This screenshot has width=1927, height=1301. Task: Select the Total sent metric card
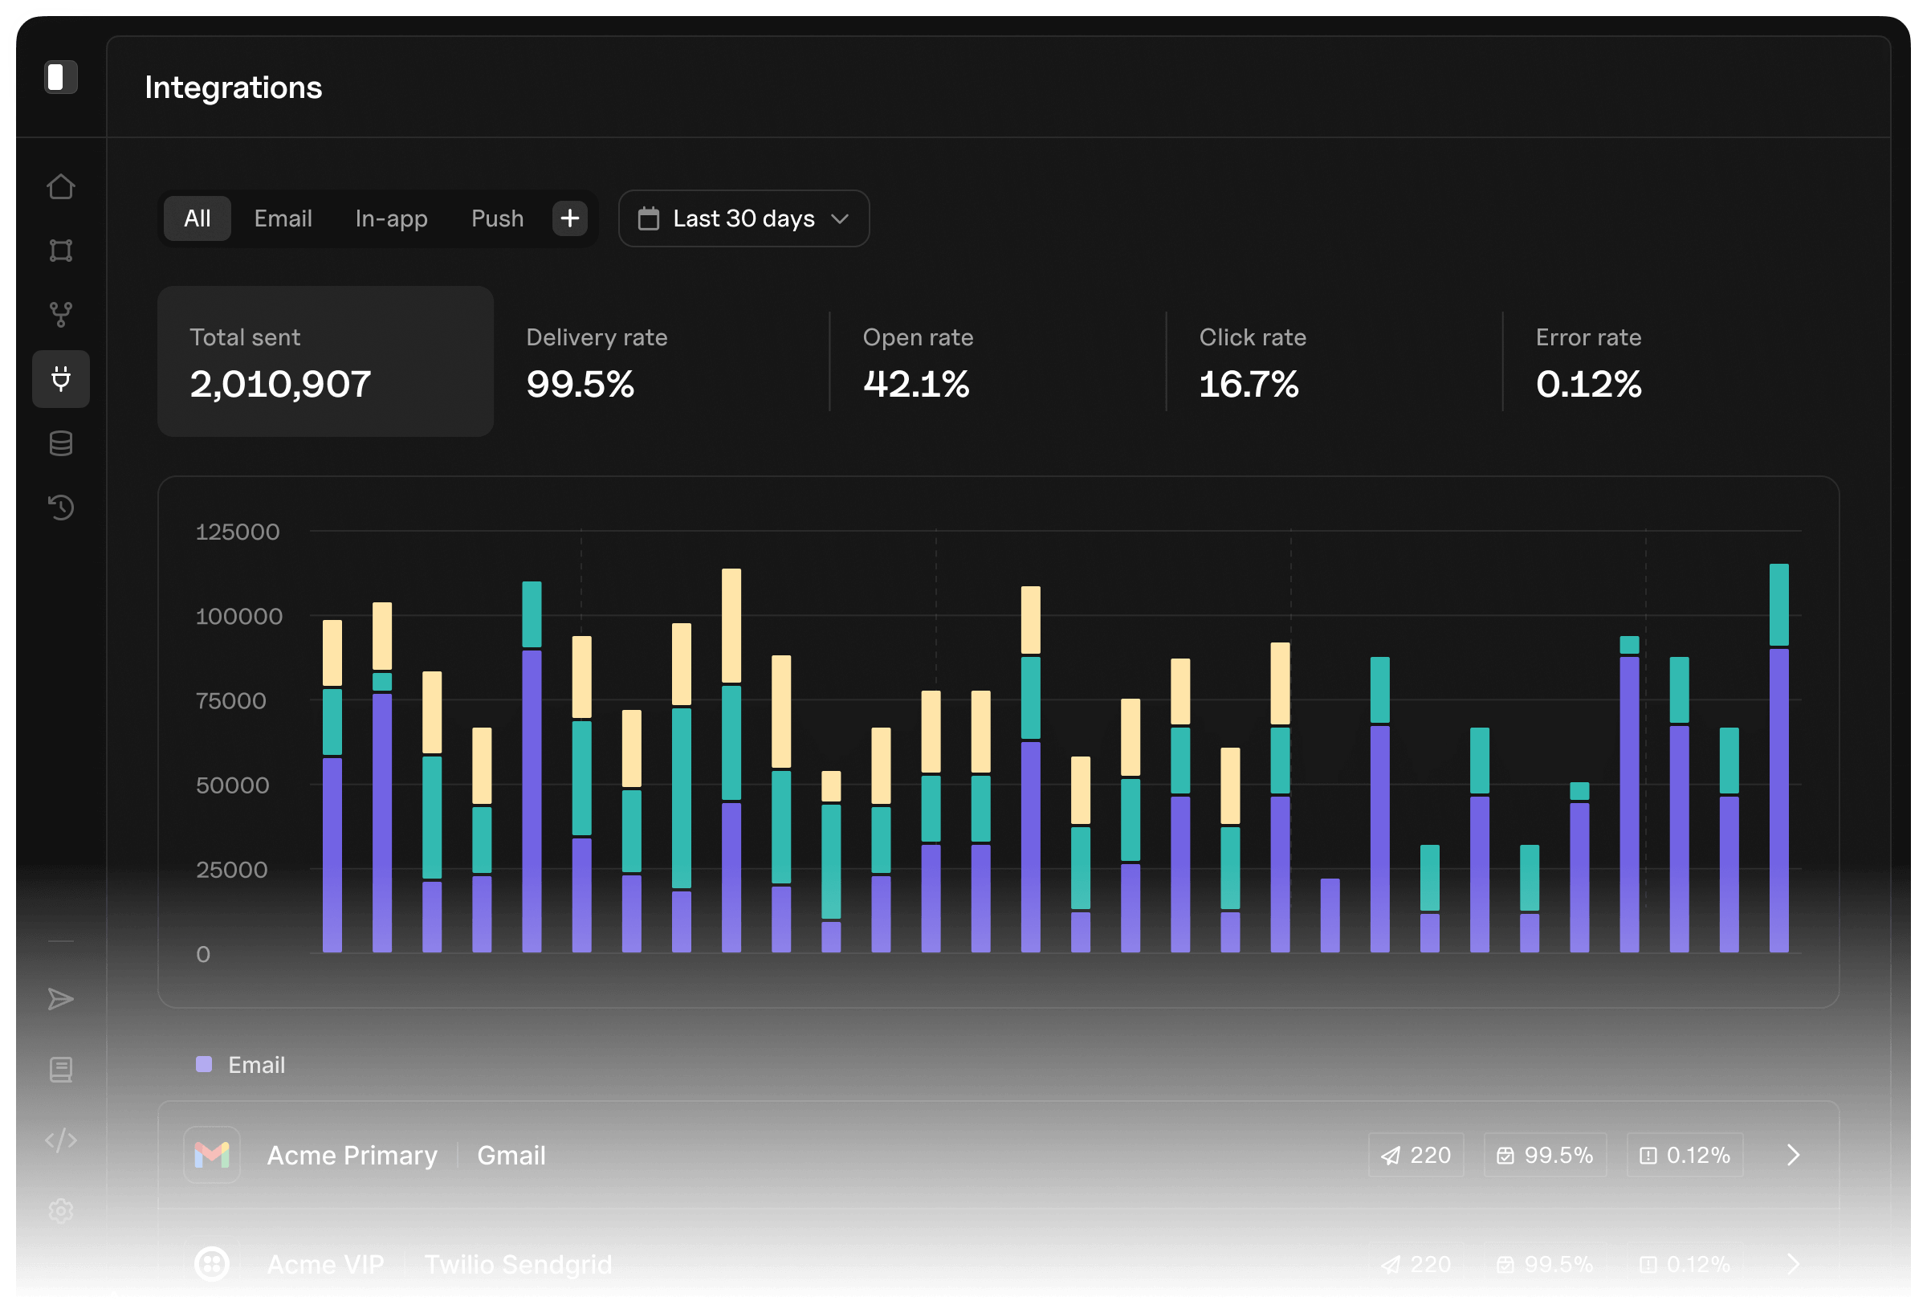tap(325, 361)
